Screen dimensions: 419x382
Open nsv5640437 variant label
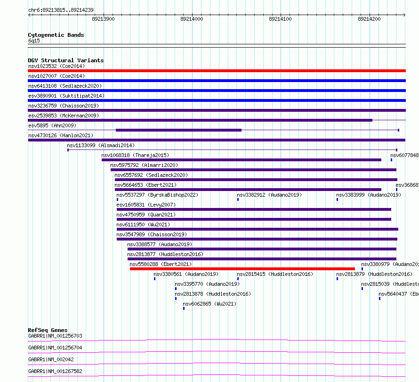point(399,294)
